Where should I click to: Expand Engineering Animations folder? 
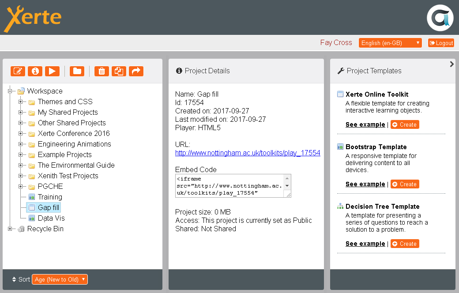[x=20, y=144]
